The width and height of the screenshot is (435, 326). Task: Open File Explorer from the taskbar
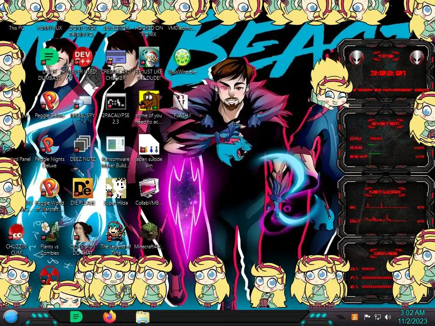point(143,318)
